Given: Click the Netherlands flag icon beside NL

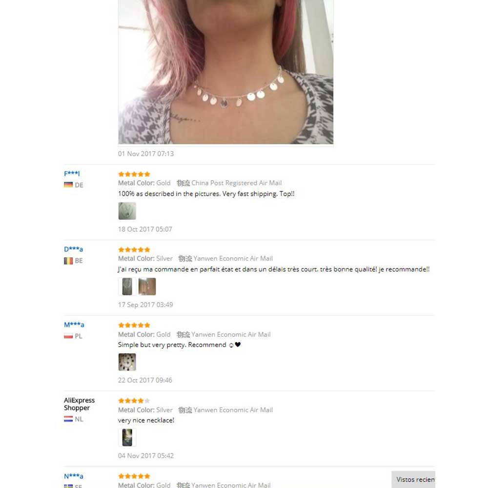Looking at the screenshot, I should pyautogui.click(x=68, y=419).
